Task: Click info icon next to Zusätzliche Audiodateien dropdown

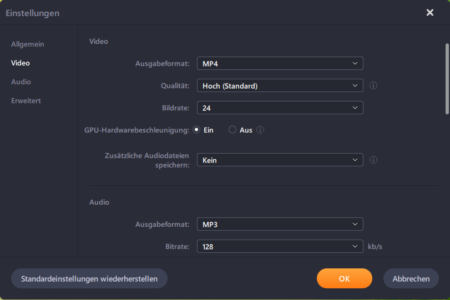Action: pyautogui.click(x=373, y=160)
